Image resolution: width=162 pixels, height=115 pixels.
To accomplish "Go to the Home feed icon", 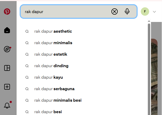I will click(x=7, y=30).
